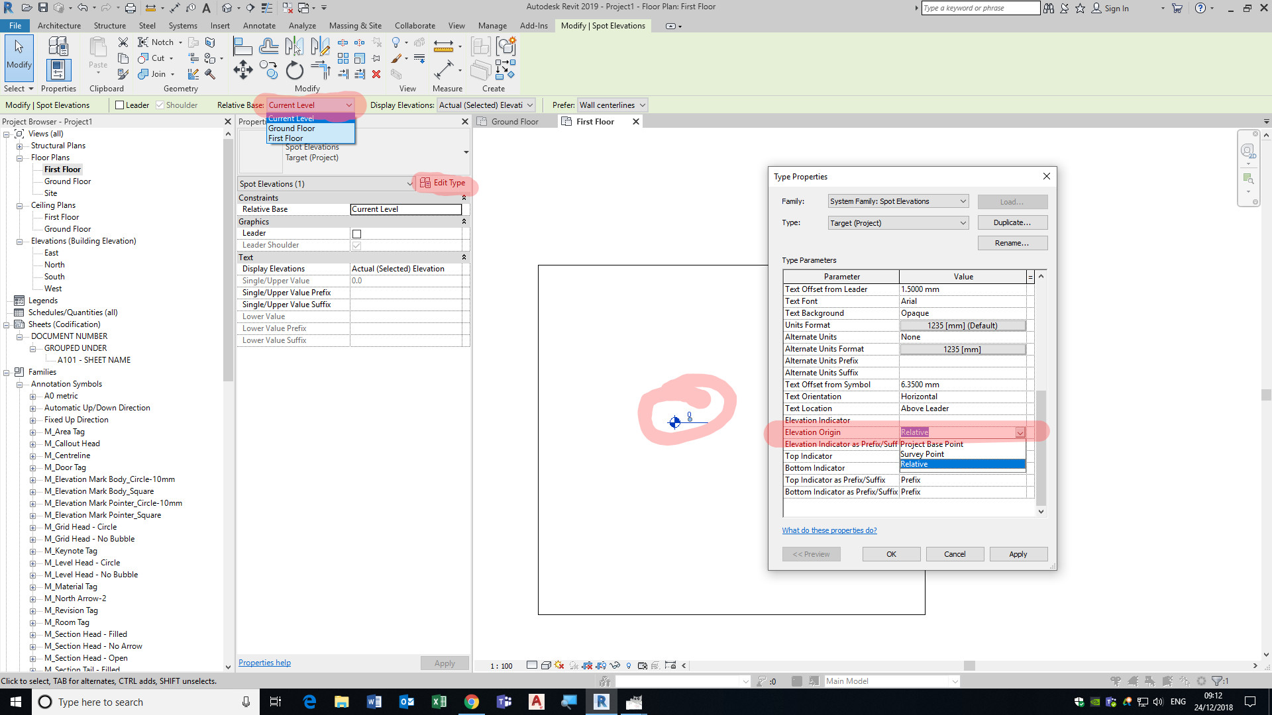Enable the Leader checkbox on options bar
The height and width of the screenshot is (715, 1272).
click(x=119, y=105)
